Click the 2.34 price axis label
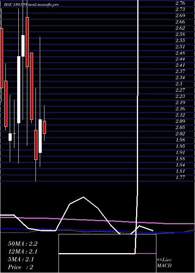195x273 pixels. (x=180, y=78)
